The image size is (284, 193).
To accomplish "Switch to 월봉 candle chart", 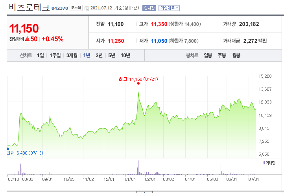I will click(x=236, y=55).
